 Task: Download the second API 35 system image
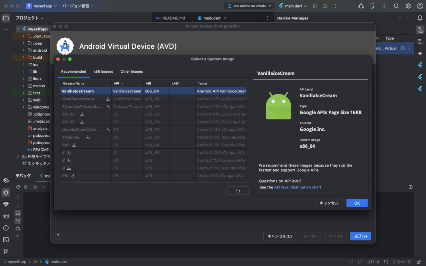pos(82,122)
